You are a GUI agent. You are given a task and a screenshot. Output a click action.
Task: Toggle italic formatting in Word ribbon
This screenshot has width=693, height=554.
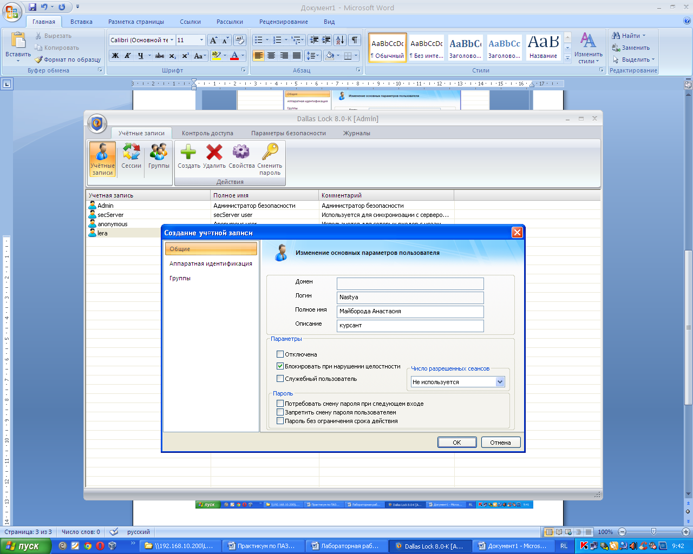point(128,56)
